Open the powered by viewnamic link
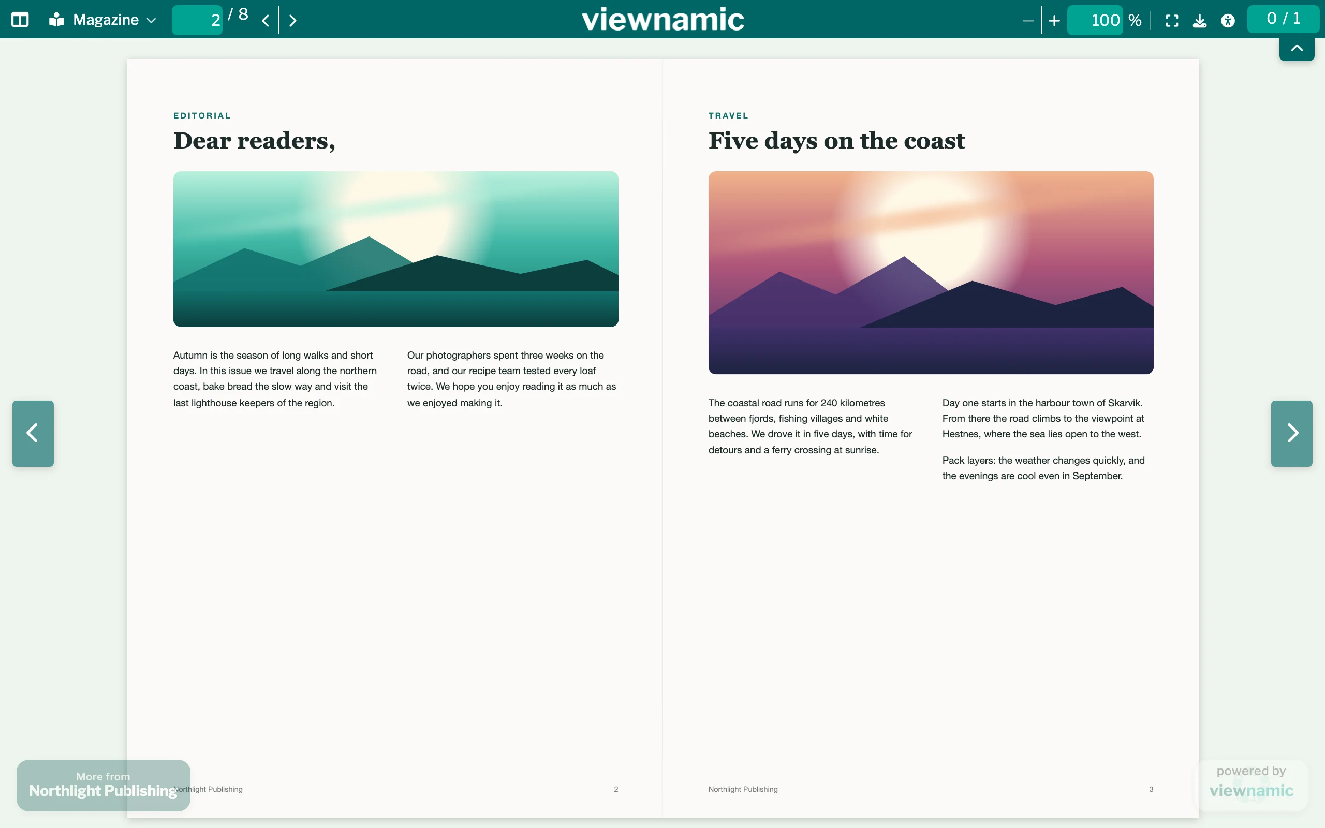 [1251, 784]
